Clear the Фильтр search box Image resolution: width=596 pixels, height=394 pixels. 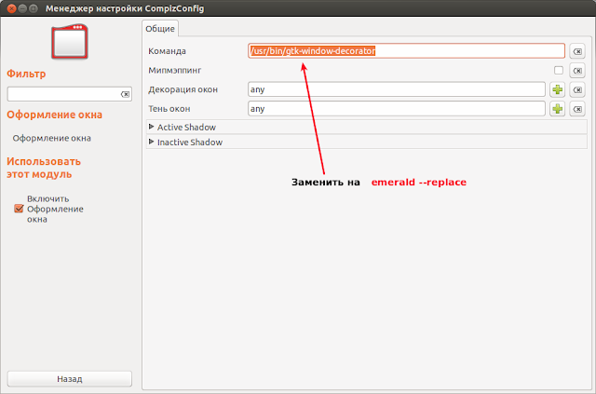pyautogui.click(x=125, y=94)
